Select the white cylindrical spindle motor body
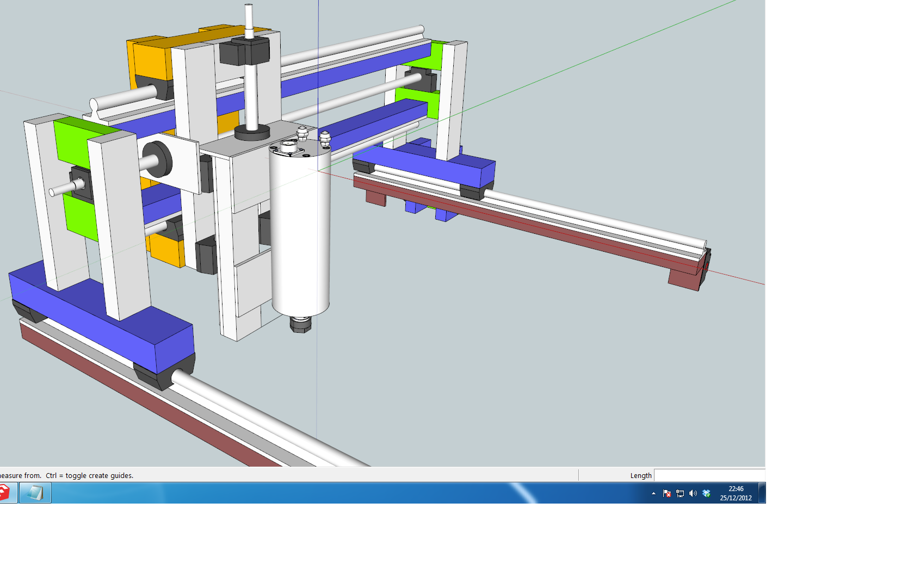The height and width of the screenshot is (571, 914). [300, 234]
